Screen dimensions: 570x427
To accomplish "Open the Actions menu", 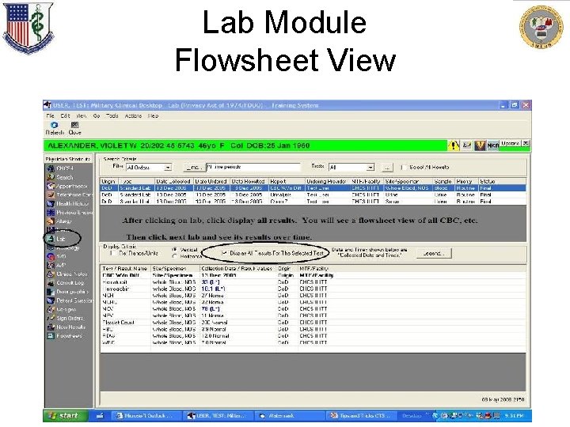I will (133, 115).
